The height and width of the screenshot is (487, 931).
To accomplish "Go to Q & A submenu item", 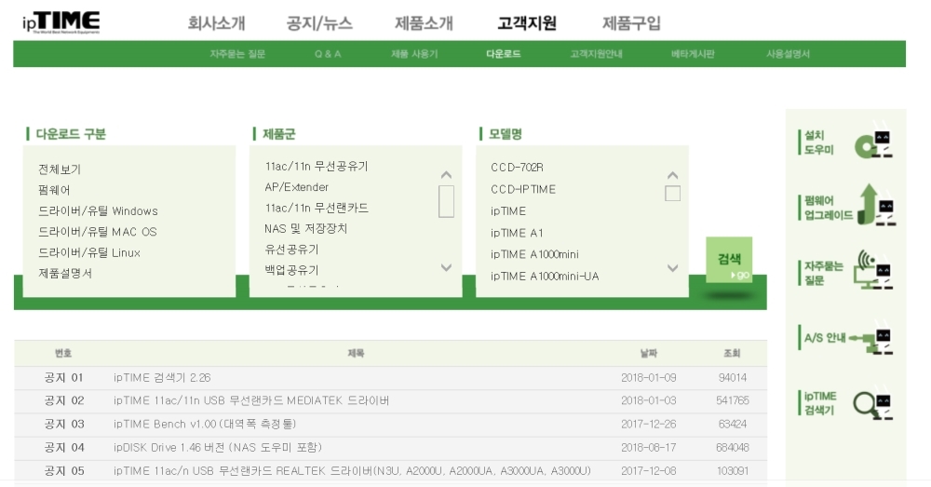I will [x=328, y=54].
